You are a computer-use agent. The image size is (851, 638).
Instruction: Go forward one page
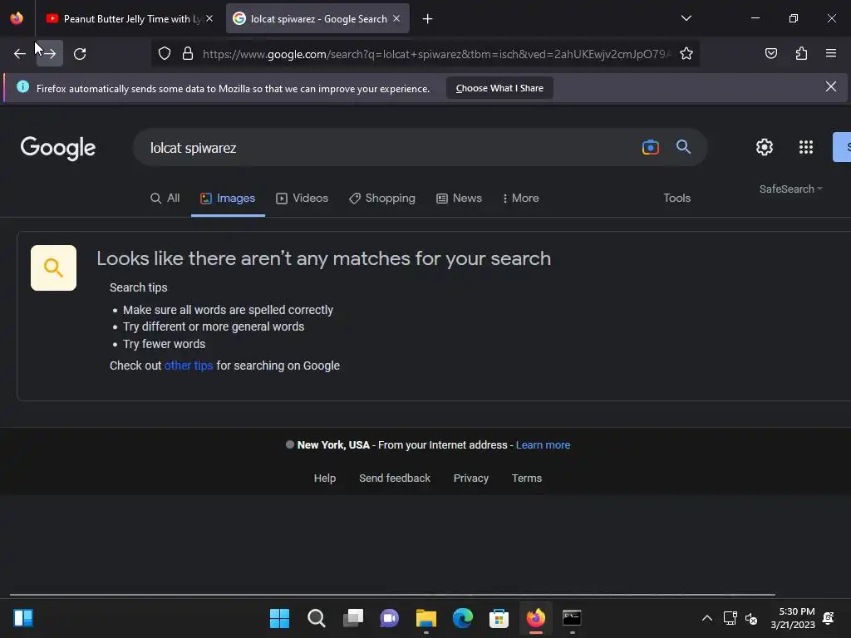point(50,54)
